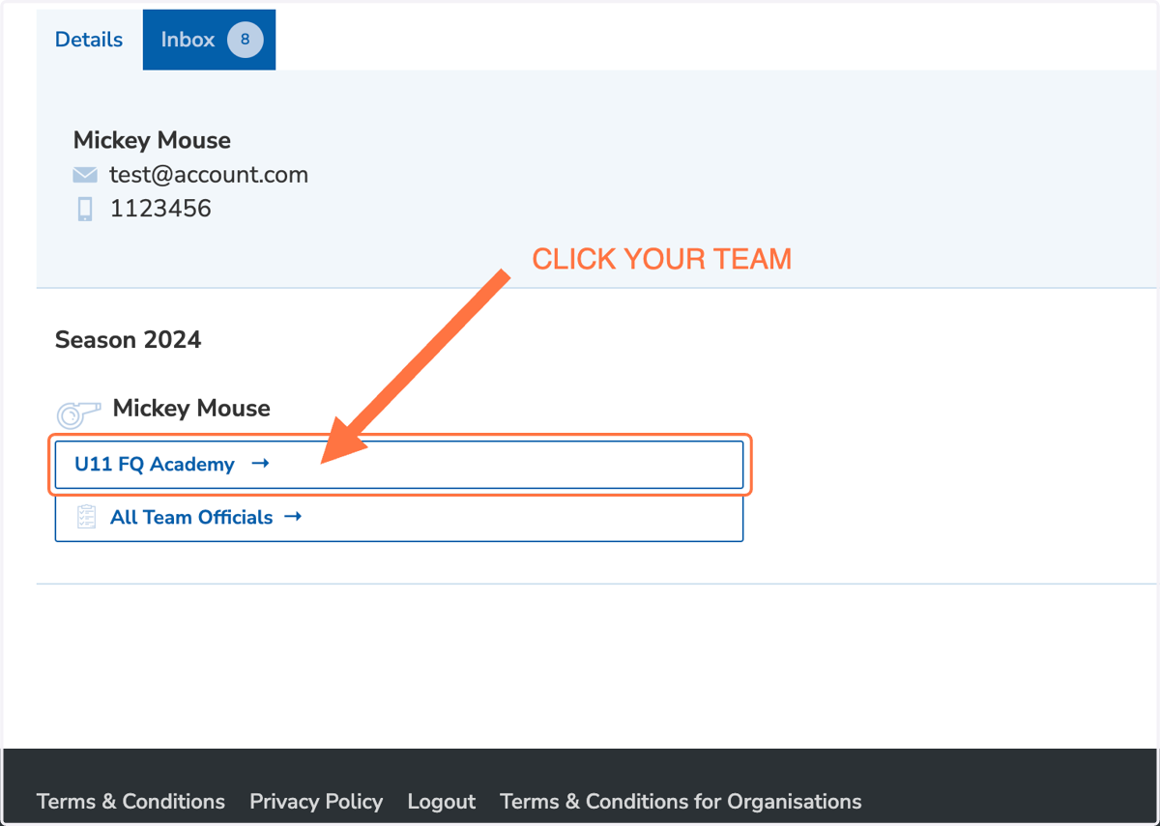The height and width of the screenshot is (826, 1160).
Task: Click the email text test@account.com
Action: tap(209, 175)
